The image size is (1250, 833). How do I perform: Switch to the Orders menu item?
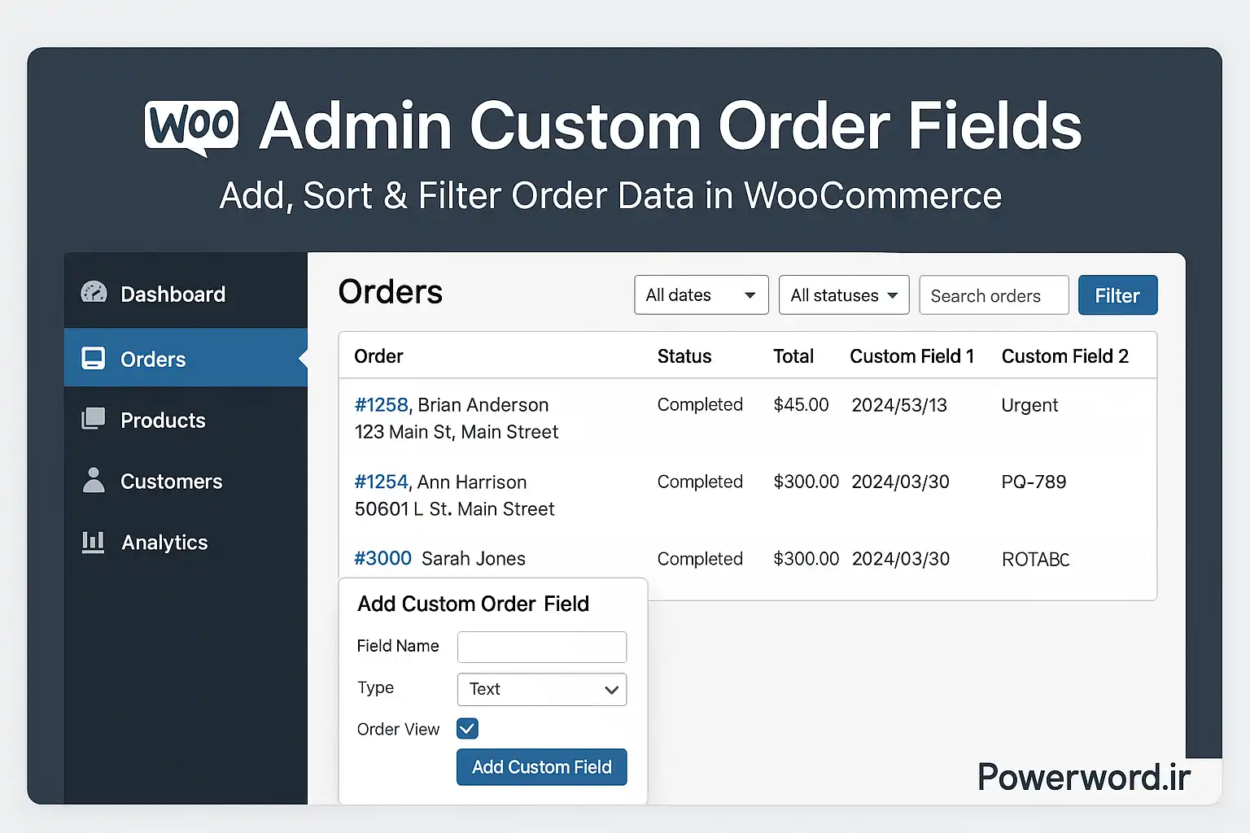tap(153, 358)
